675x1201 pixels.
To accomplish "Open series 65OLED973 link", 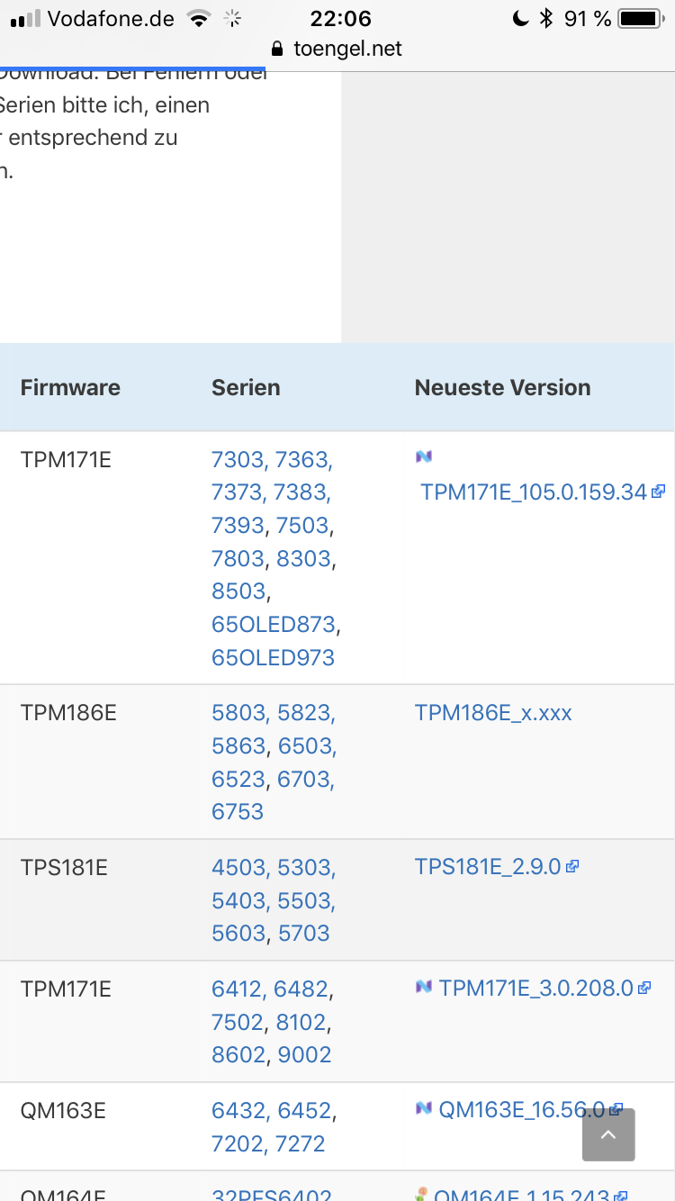I will point(274,657).
